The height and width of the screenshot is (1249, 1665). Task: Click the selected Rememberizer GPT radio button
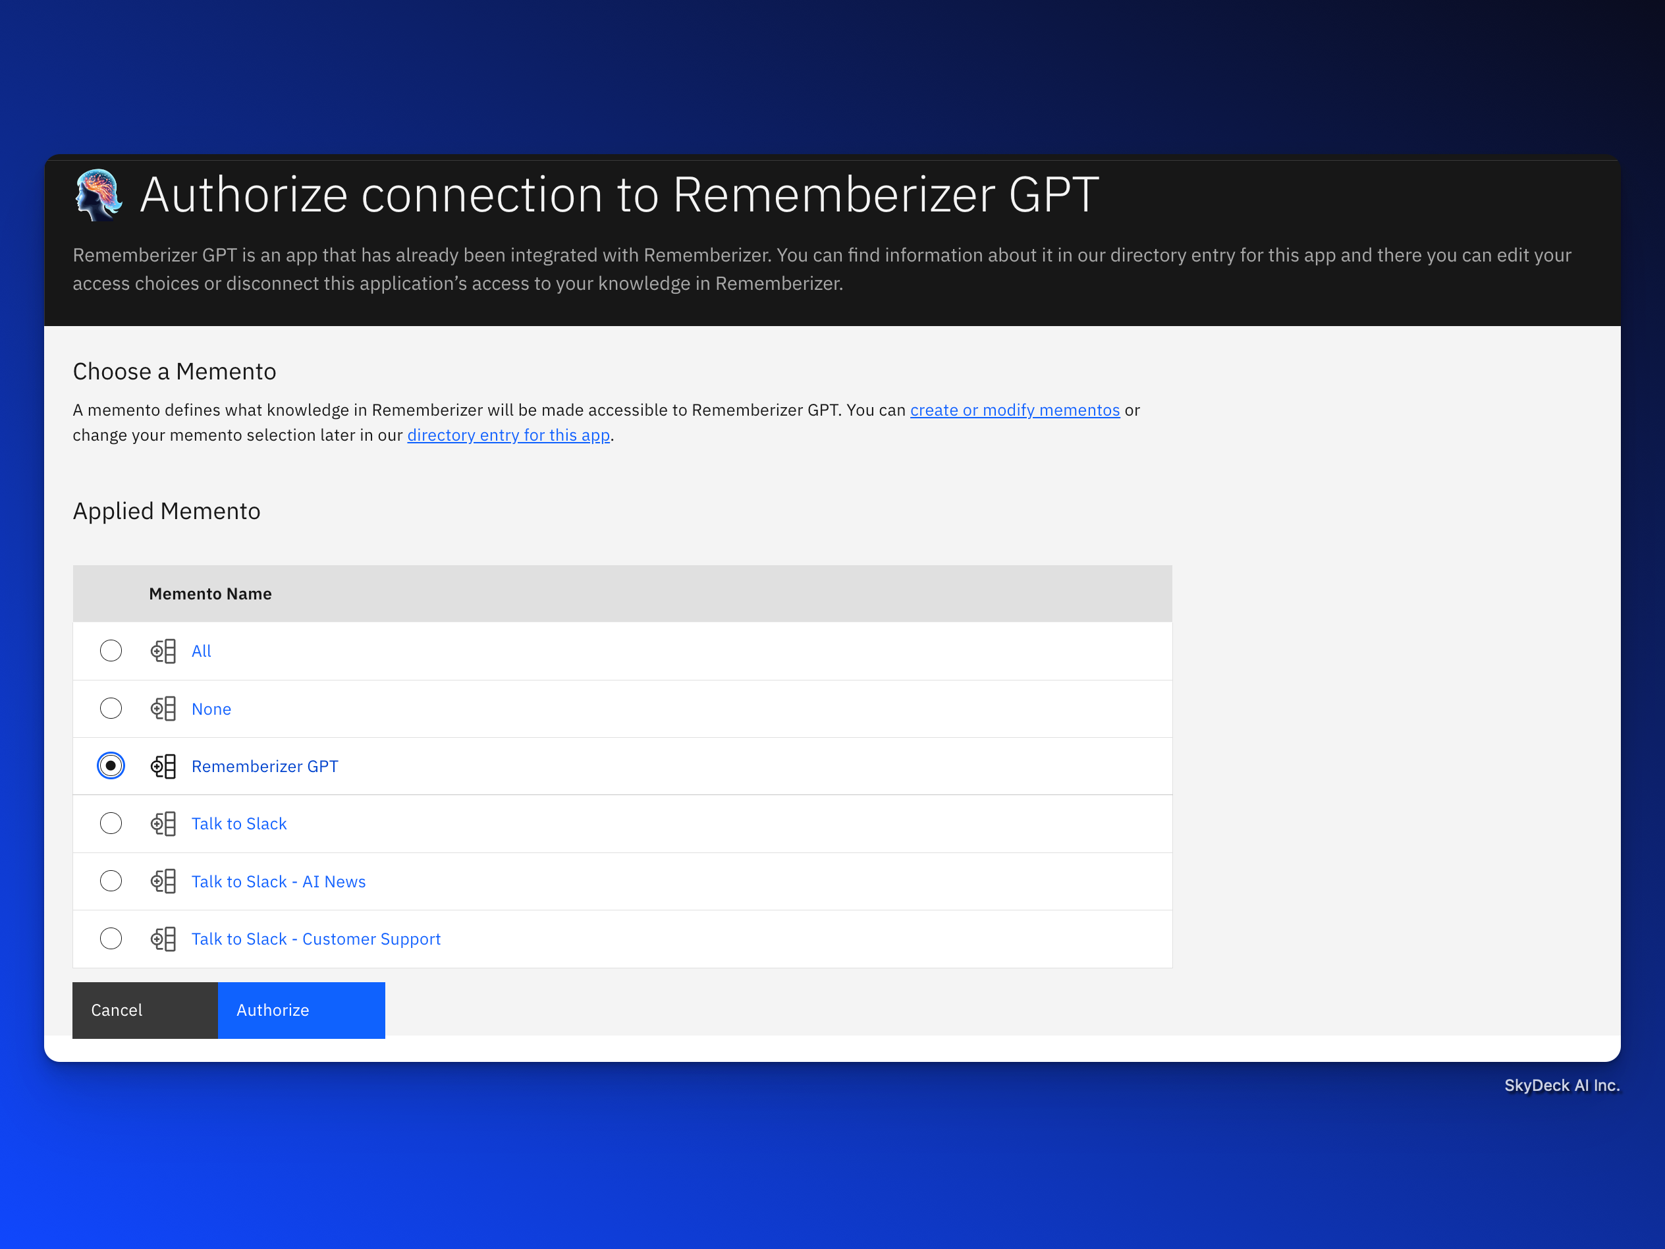[111, 765]
